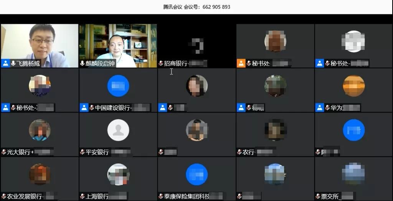
Task: Select 麒麟段启钟's video feed
Action: (118, 42)
